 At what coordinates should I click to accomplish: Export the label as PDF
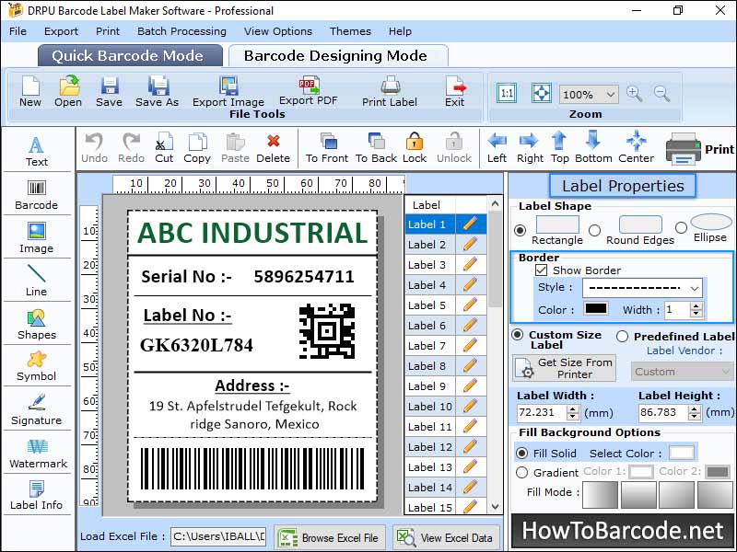[309, 91]
